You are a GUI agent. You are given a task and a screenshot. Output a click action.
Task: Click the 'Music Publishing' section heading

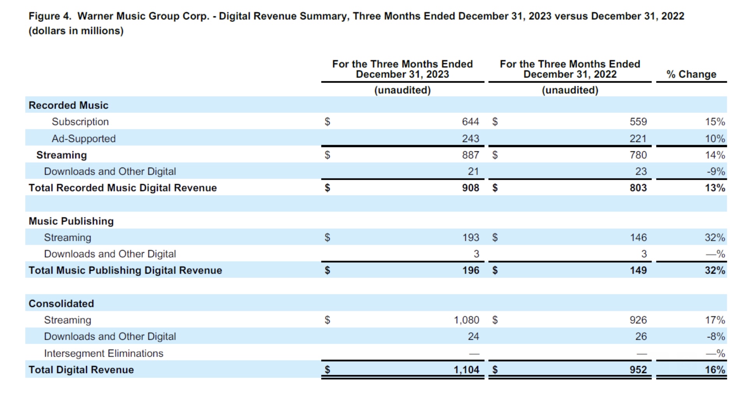tap(71, 221)
